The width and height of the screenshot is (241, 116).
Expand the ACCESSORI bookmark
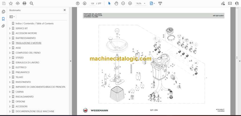point(10,106)
